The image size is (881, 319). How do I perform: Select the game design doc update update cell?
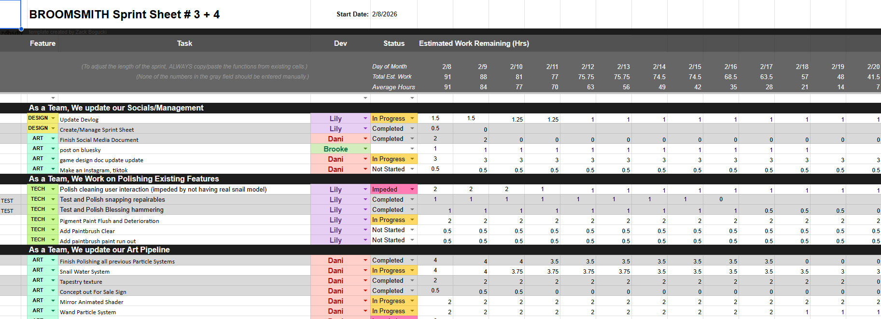(184, 159)
